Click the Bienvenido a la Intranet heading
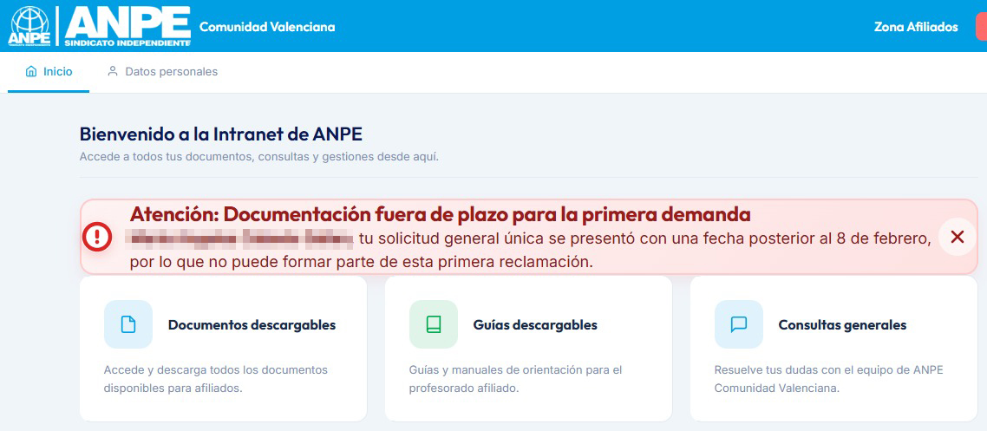 (x=221, y=134)
